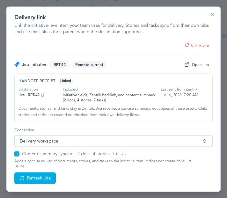Image resolution: width=227 pixels, height=198 pixels.
Task: Close the Delivery link dialog
Action: tap(213, 14)
